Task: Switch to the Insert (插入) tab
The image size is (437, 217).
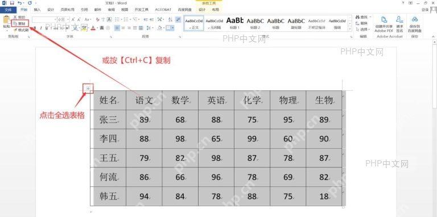Action: [x=37, y=10]
